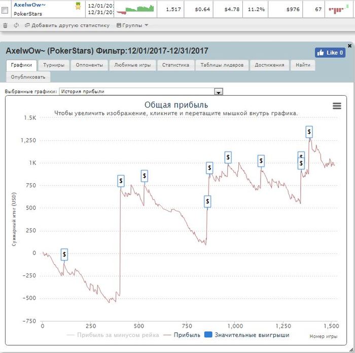Click the trash delete icon
Viewport: 355px width, 353px height.
tap(5, 25)
